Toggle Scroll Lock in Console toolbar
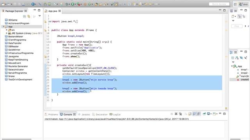Image resolution: width=250 pixels, height=140 pixels. coord(190,114)
